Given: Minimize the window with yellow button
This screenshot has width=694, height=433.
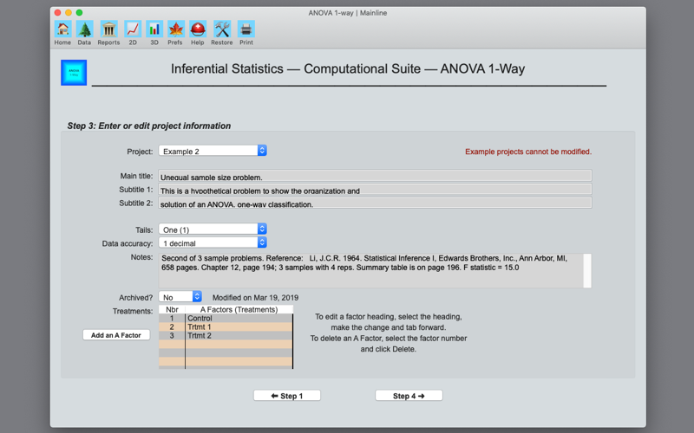Looking at the screenshot, I should 69,13.
